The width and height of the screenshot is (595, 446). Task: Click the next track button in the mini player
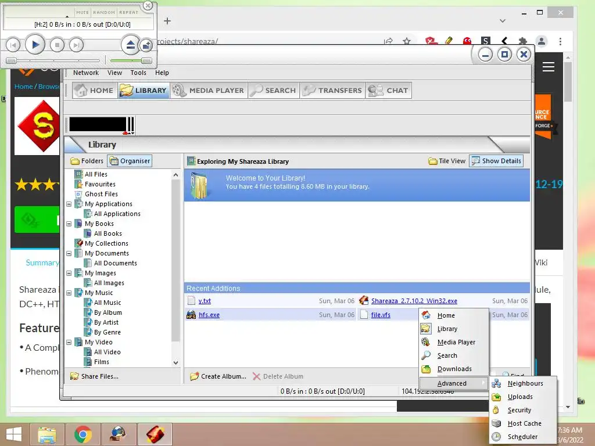tap(76, 45)
